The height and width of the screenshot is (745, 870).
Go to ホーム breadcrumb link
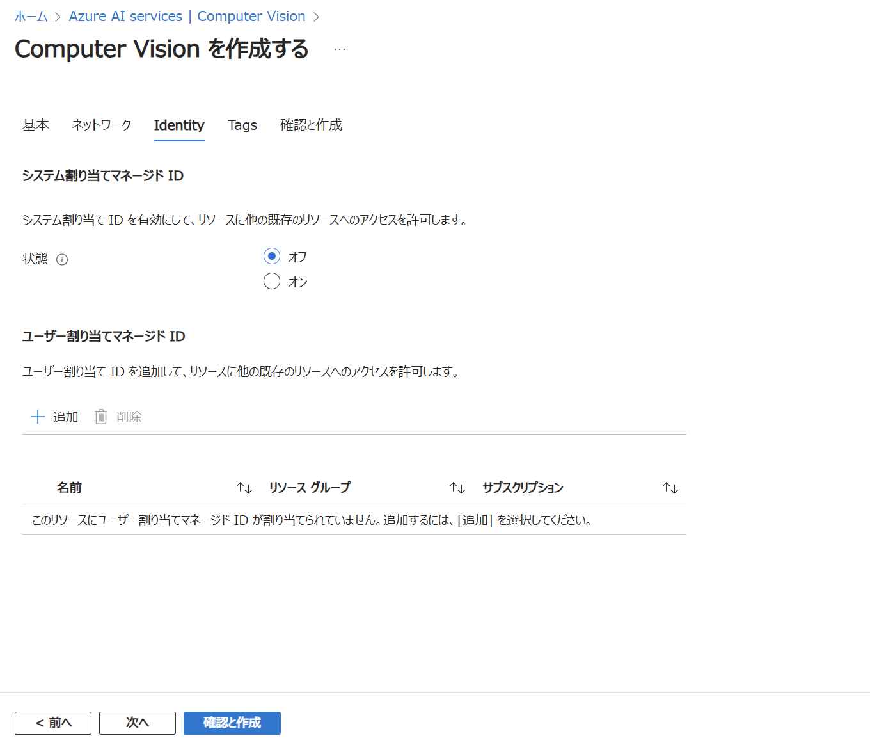[31, 17]
